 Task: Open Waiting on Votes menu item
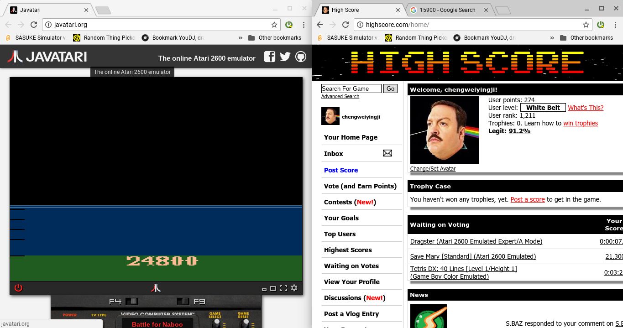coord(351,266)
